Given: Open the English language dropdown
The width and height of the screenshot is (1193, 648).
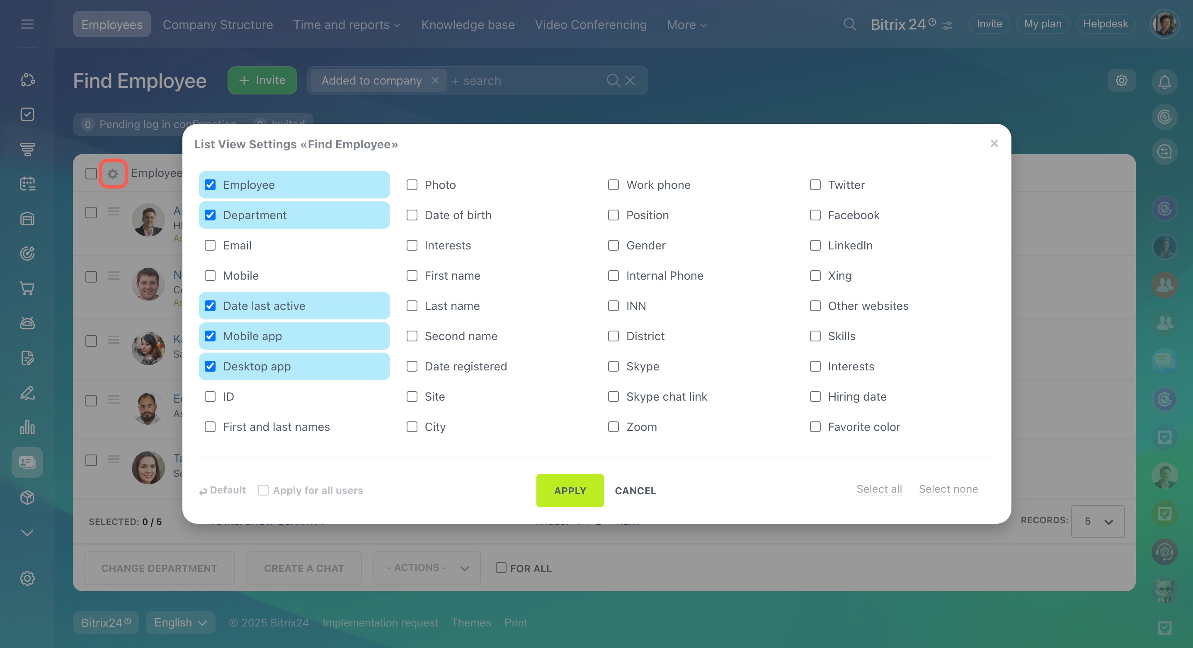Looking at the screenshot, I should coord(180,623).
